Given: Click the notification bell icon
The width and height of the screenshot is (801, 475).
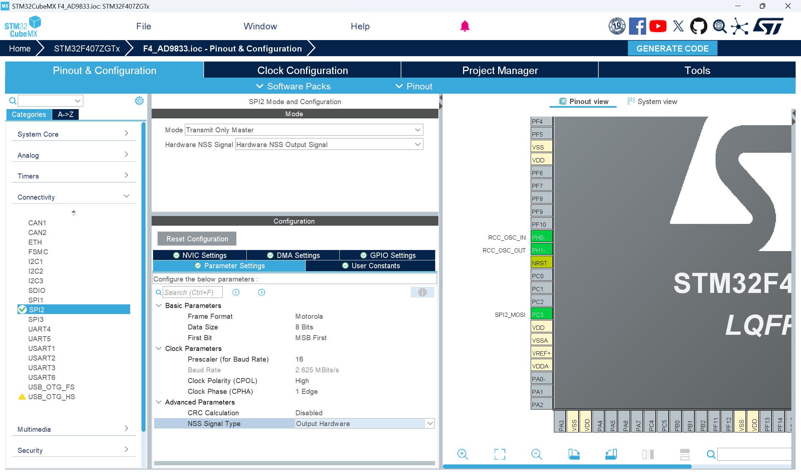Looking at the screenshot, I should tap(465, 26).
